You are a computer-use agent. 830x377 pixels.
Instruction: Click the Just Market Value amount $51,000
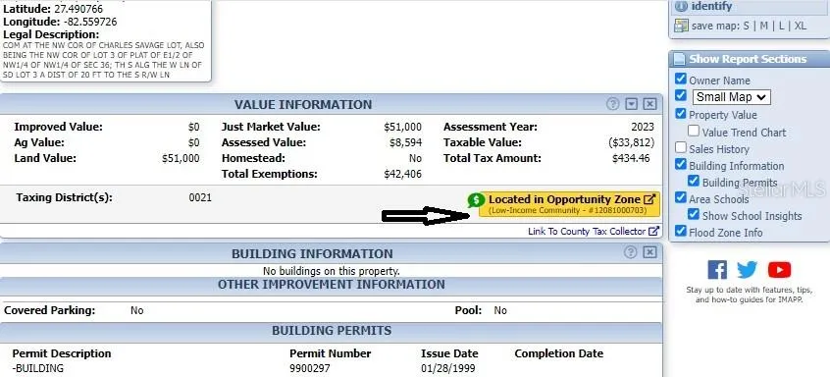(x=403, y=127)
